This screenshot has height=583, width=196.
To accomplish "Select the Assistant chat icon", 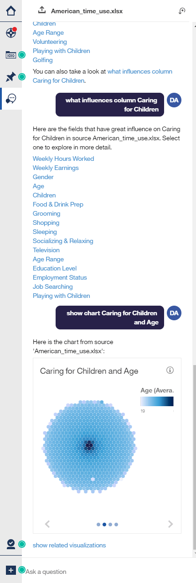I will (x=11, y=99).
